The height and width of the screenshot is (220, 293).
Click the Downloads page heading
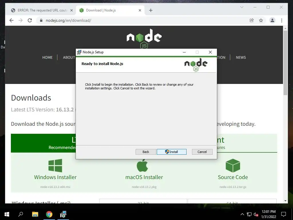pyautogui.click(x=31, y=98)
